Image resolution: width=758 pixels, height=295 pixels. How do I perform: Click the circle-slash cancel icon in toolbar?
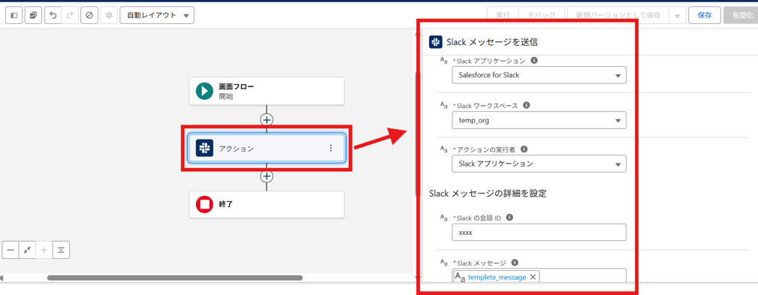[x=89, y=16]
